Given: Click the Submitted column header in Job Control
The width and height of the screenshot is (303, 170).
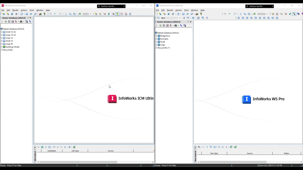Looking at the screenshot, I should click(51, 151).
